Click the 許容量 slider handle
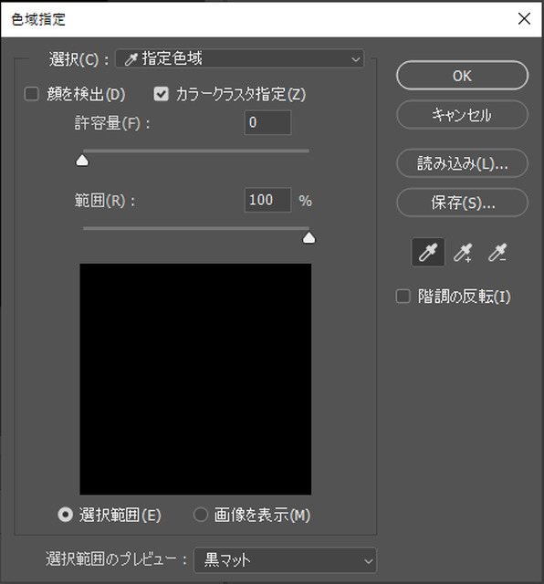The width and height of the screenshot is (544, 584). [x=82, y=161]
